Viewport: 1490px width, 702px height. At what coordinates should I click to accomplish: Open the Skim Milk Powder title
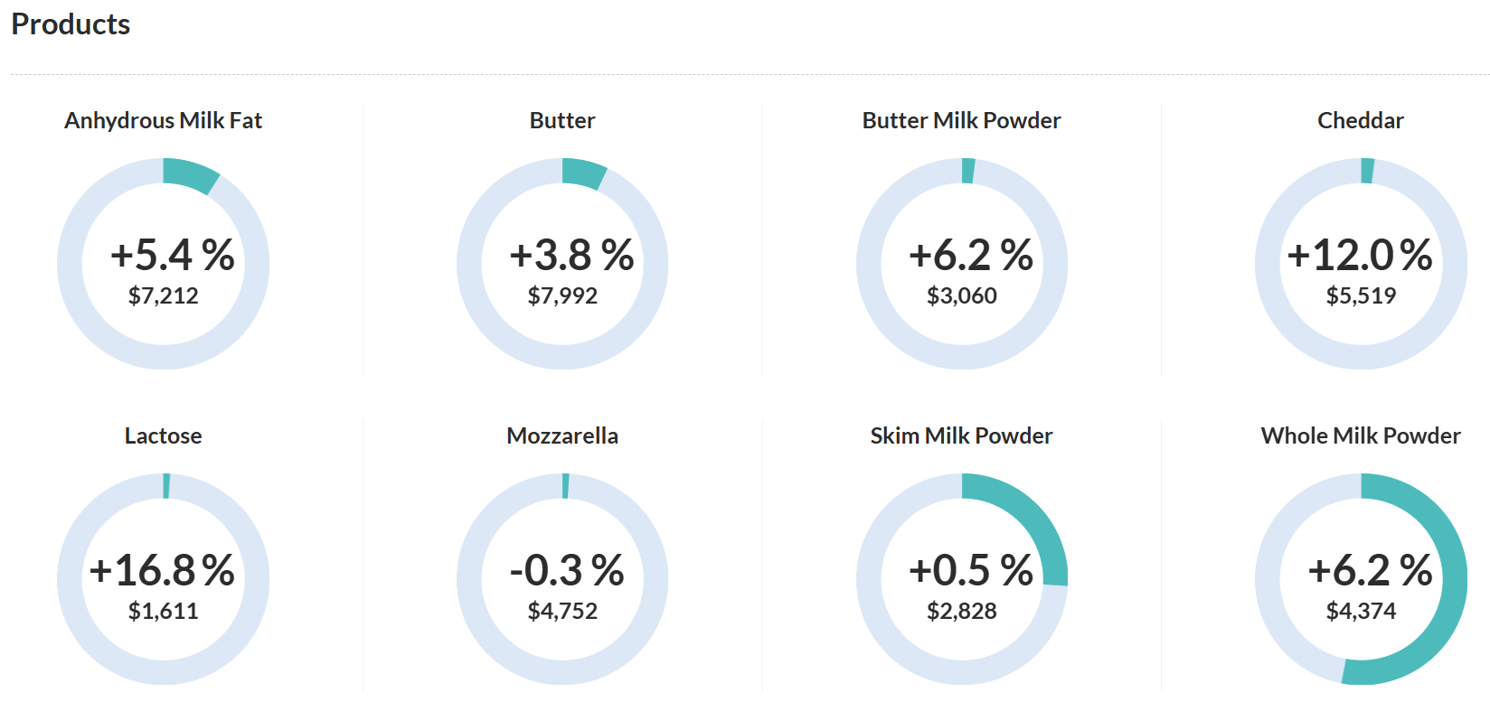tap(961, 435)
